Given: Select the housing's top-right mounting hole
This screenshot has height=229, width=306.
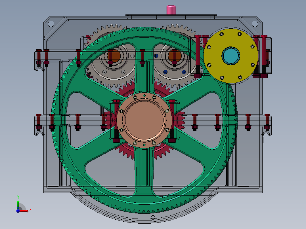Looking at the screenshot, I should (255, 24).
